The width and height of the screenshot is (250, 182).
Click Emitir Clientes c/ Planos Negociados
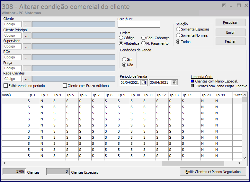[x=213, y=172]
